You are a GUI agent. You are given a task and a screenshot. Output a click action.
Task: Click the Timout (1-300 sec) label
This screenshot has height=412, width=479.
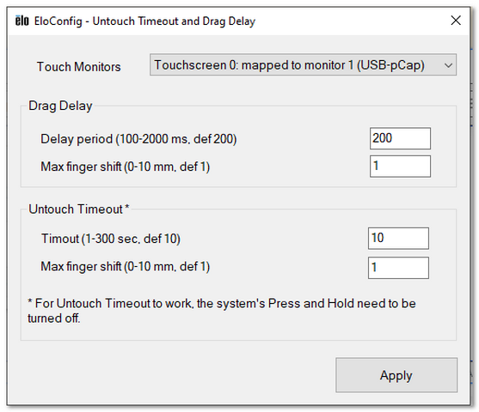(x=111, y=239)
